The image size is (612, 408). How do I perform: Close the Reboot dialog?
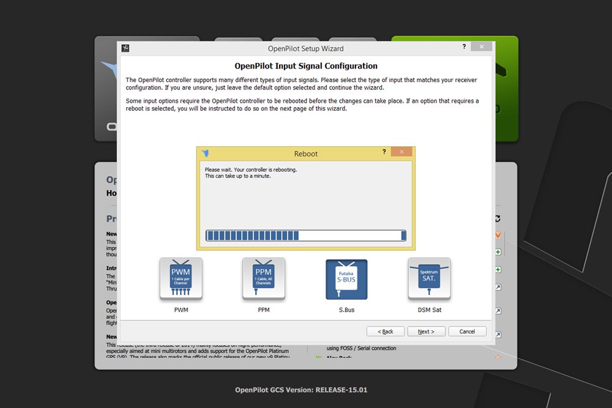point(401,152)
